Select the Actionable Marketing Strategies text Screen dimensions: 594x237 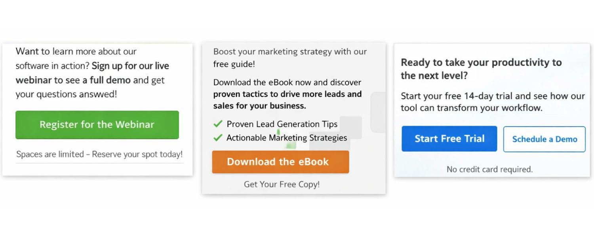[287, 138]
